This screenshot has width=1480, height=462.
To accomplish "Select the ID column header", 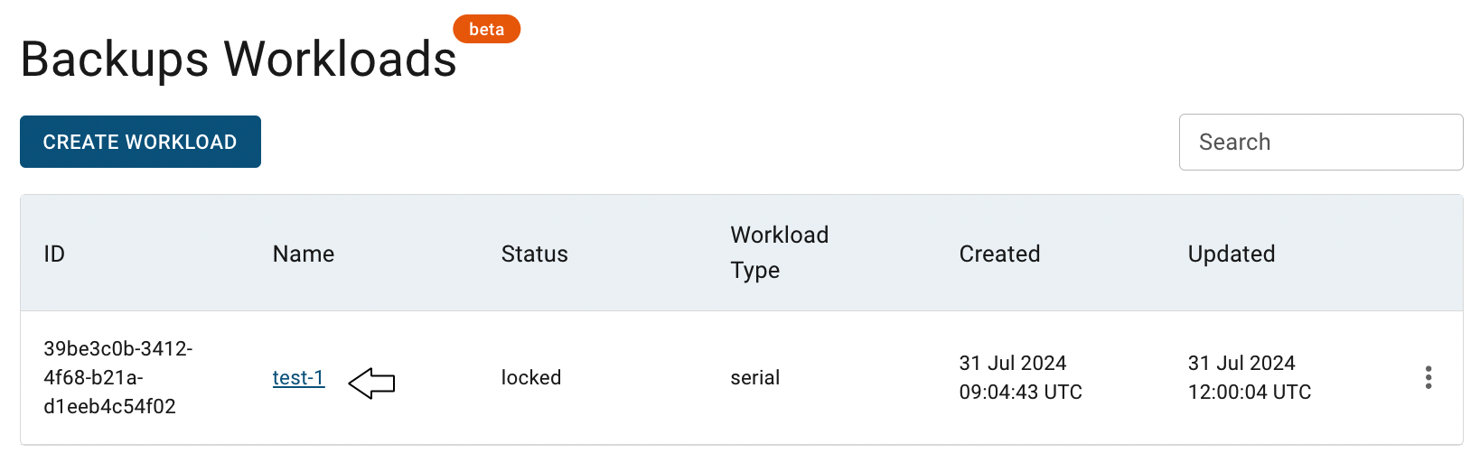I will pyautogui.click(x=54, y=254).
